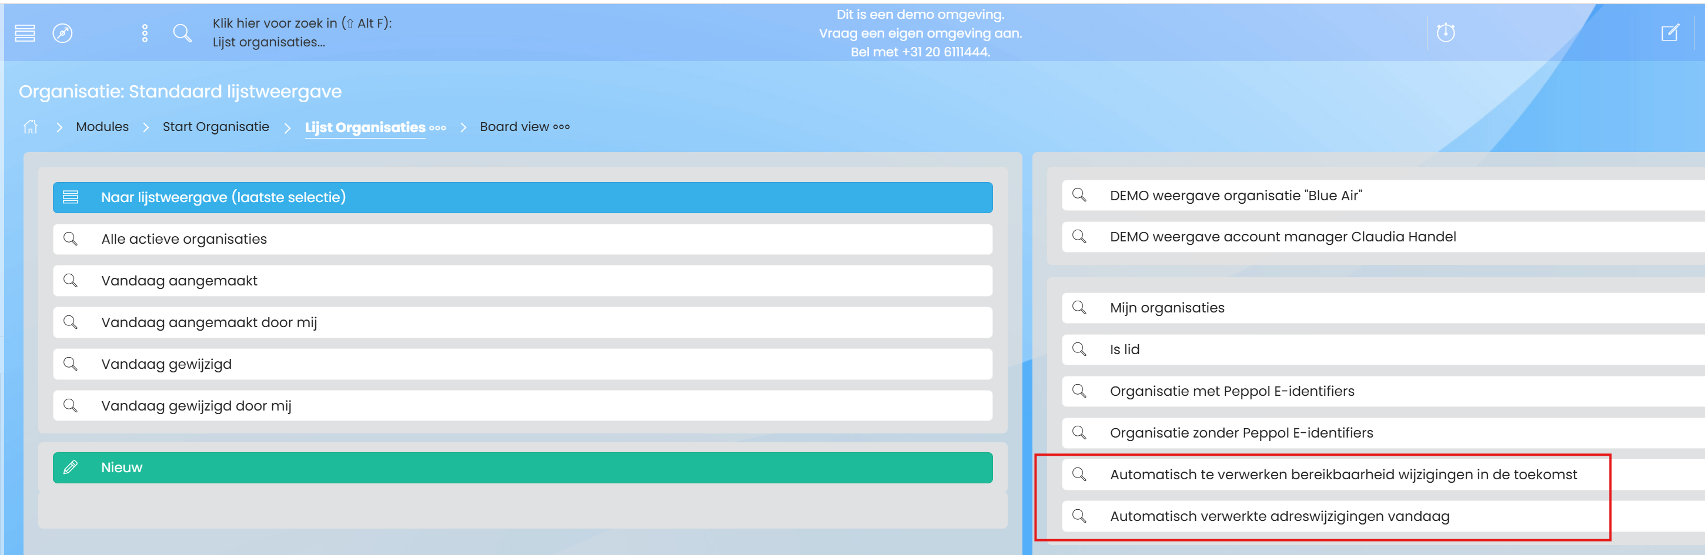Image resolution: width=1705 pixels, height=555 pixels.
Task: Select Organisatie met Peppol E-identifiers
Action: [x=1383, y=391]
